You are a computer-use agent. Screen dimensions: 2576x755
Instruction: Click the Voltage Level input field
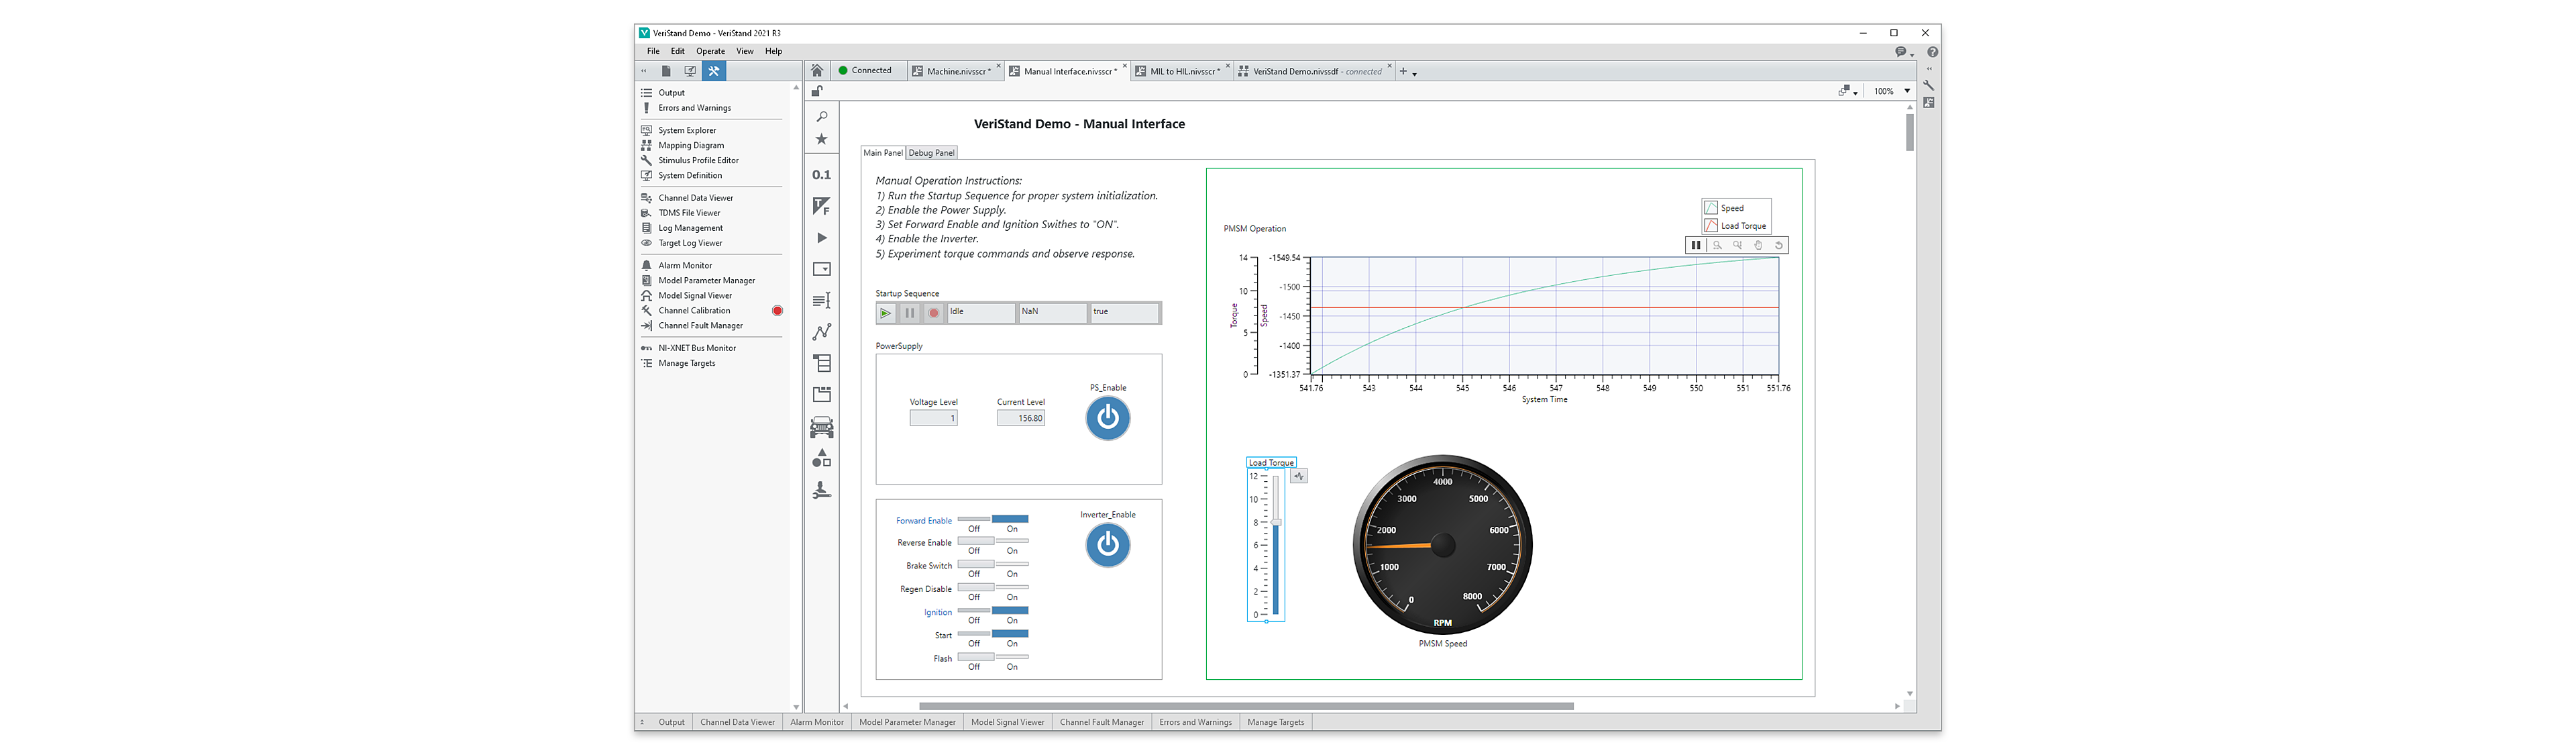933,418
